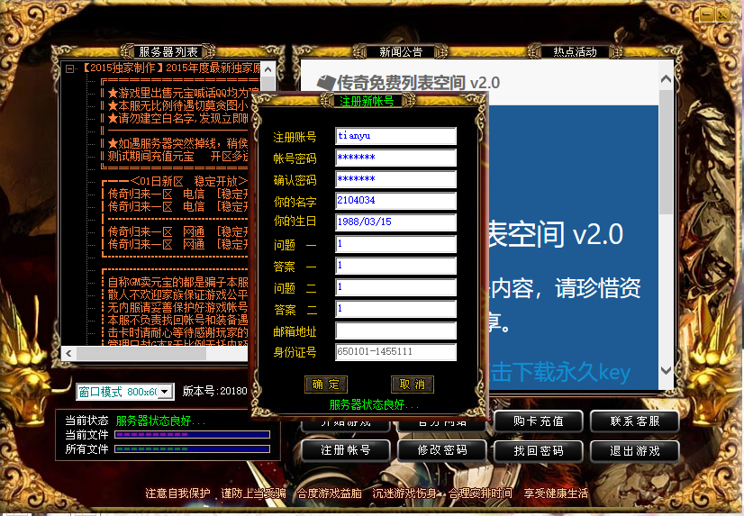This screenshot has width=744, height=516.
Task: Click the minimize icon at top right
Action: 707,14
